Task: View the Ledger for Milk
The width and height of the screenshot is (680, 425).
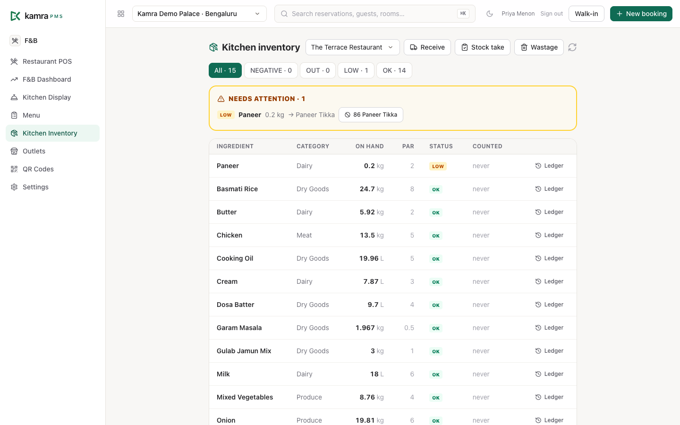Action: point(549,374)
